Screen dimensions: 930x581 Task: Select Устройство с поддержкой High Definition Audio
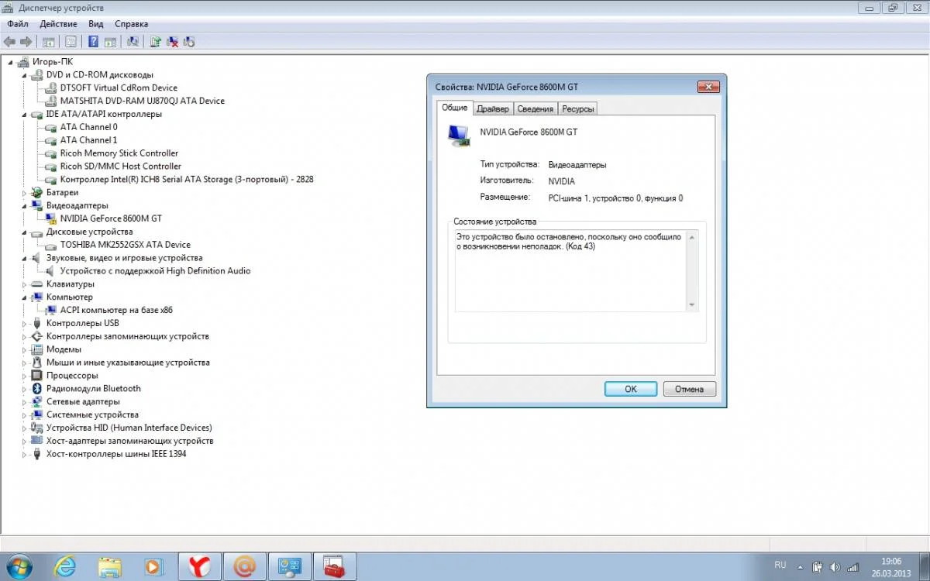(155, 271)
